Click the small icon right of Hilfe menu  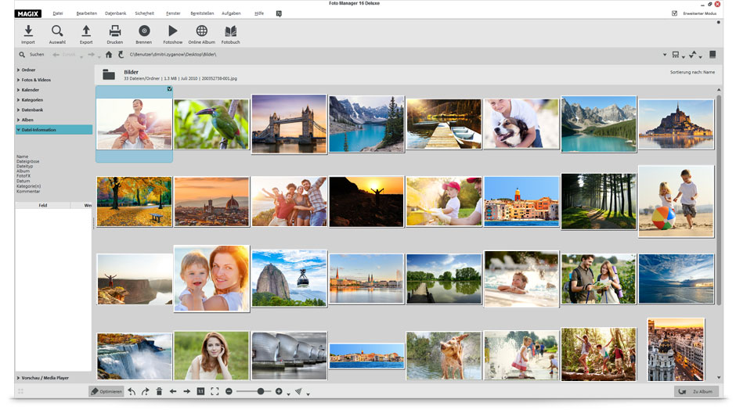279,13
